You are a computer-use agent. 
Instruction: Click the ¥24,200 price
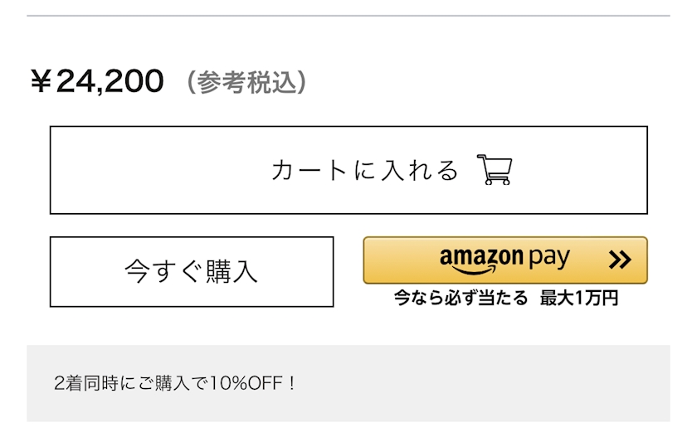point(97,81)
